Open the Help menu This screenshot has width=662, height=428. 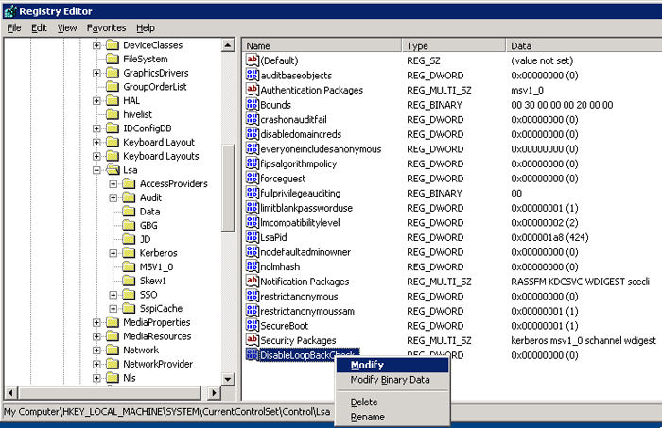[x=146, y=27]
